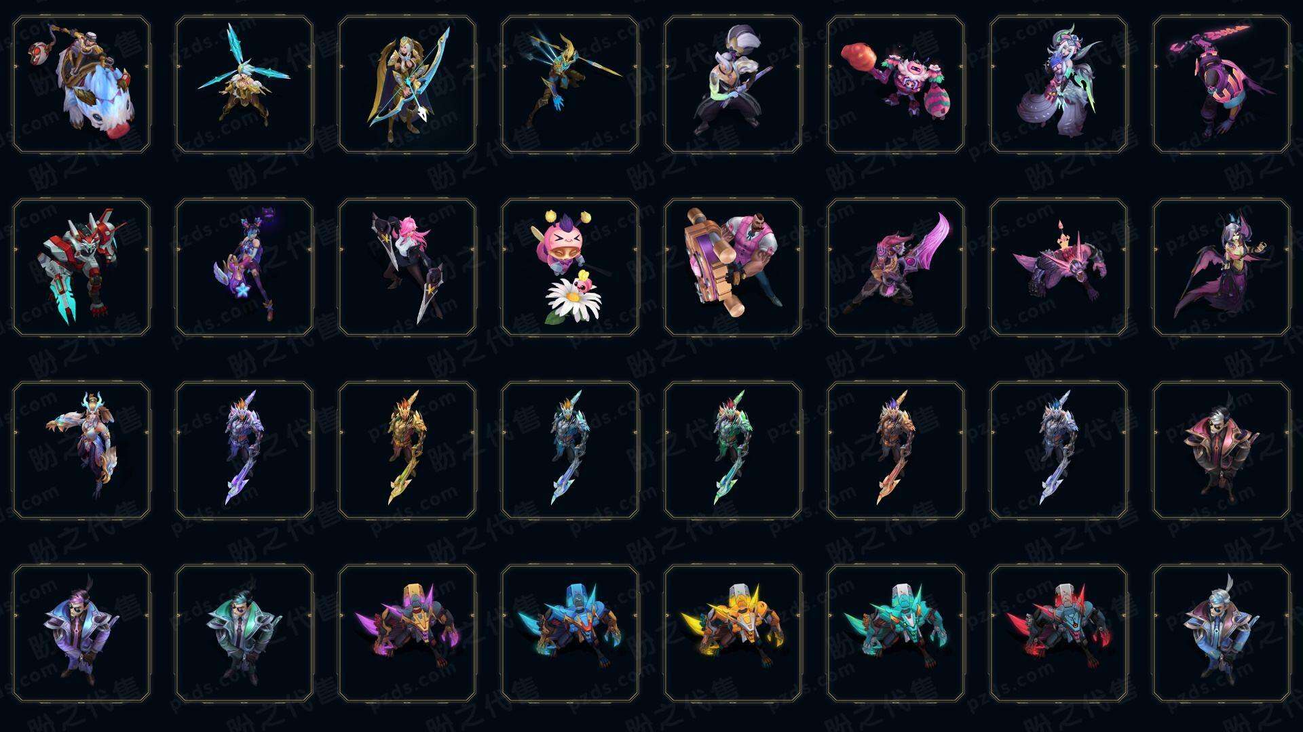Select the pink candy Blitzcrank robot skin
Image resolution: width=1303 pixels, height=732 pixels.
(x=896, y=85)
